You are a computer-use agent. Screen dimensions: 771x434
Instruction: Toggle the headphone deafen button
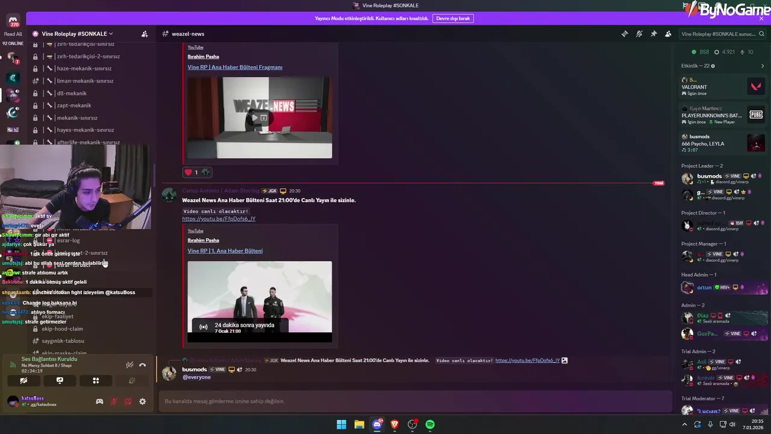pos(128,401)
